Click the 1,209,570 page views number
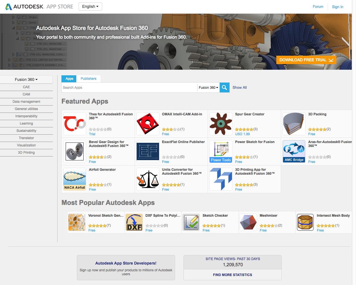This screenshot has height=285, width=356. tap(233, 265)
